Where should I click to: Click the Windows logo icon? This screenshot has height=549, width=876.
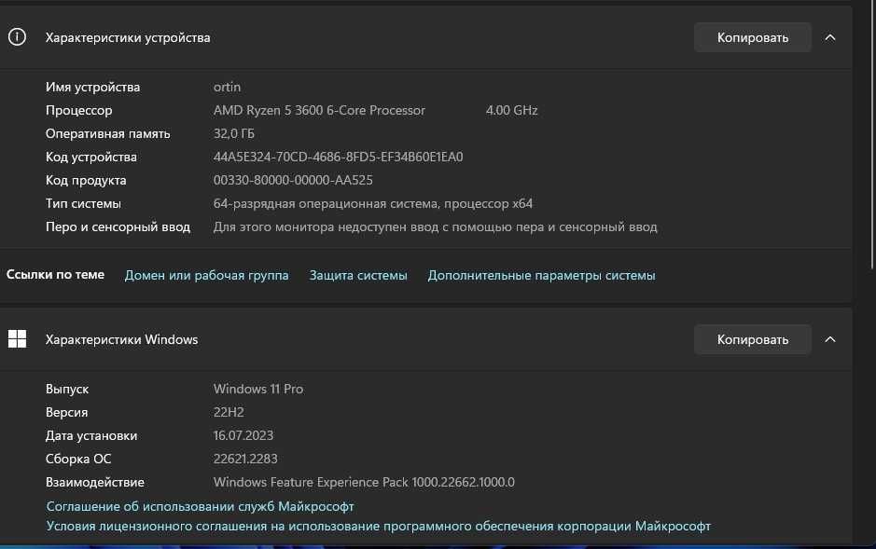click(x=17, y=338)
